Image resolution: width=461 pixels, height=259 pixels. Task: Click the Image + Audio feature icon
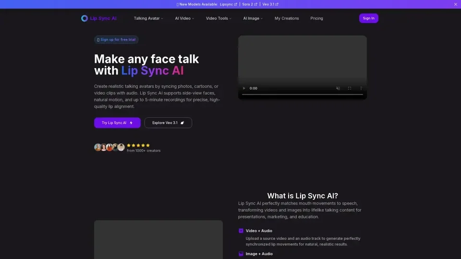point(241,254)
